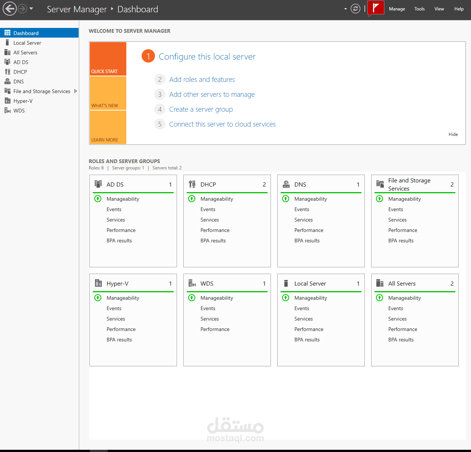
Task: Select the What's New tile
Action: pyautogui.click(x=108, y=93)
